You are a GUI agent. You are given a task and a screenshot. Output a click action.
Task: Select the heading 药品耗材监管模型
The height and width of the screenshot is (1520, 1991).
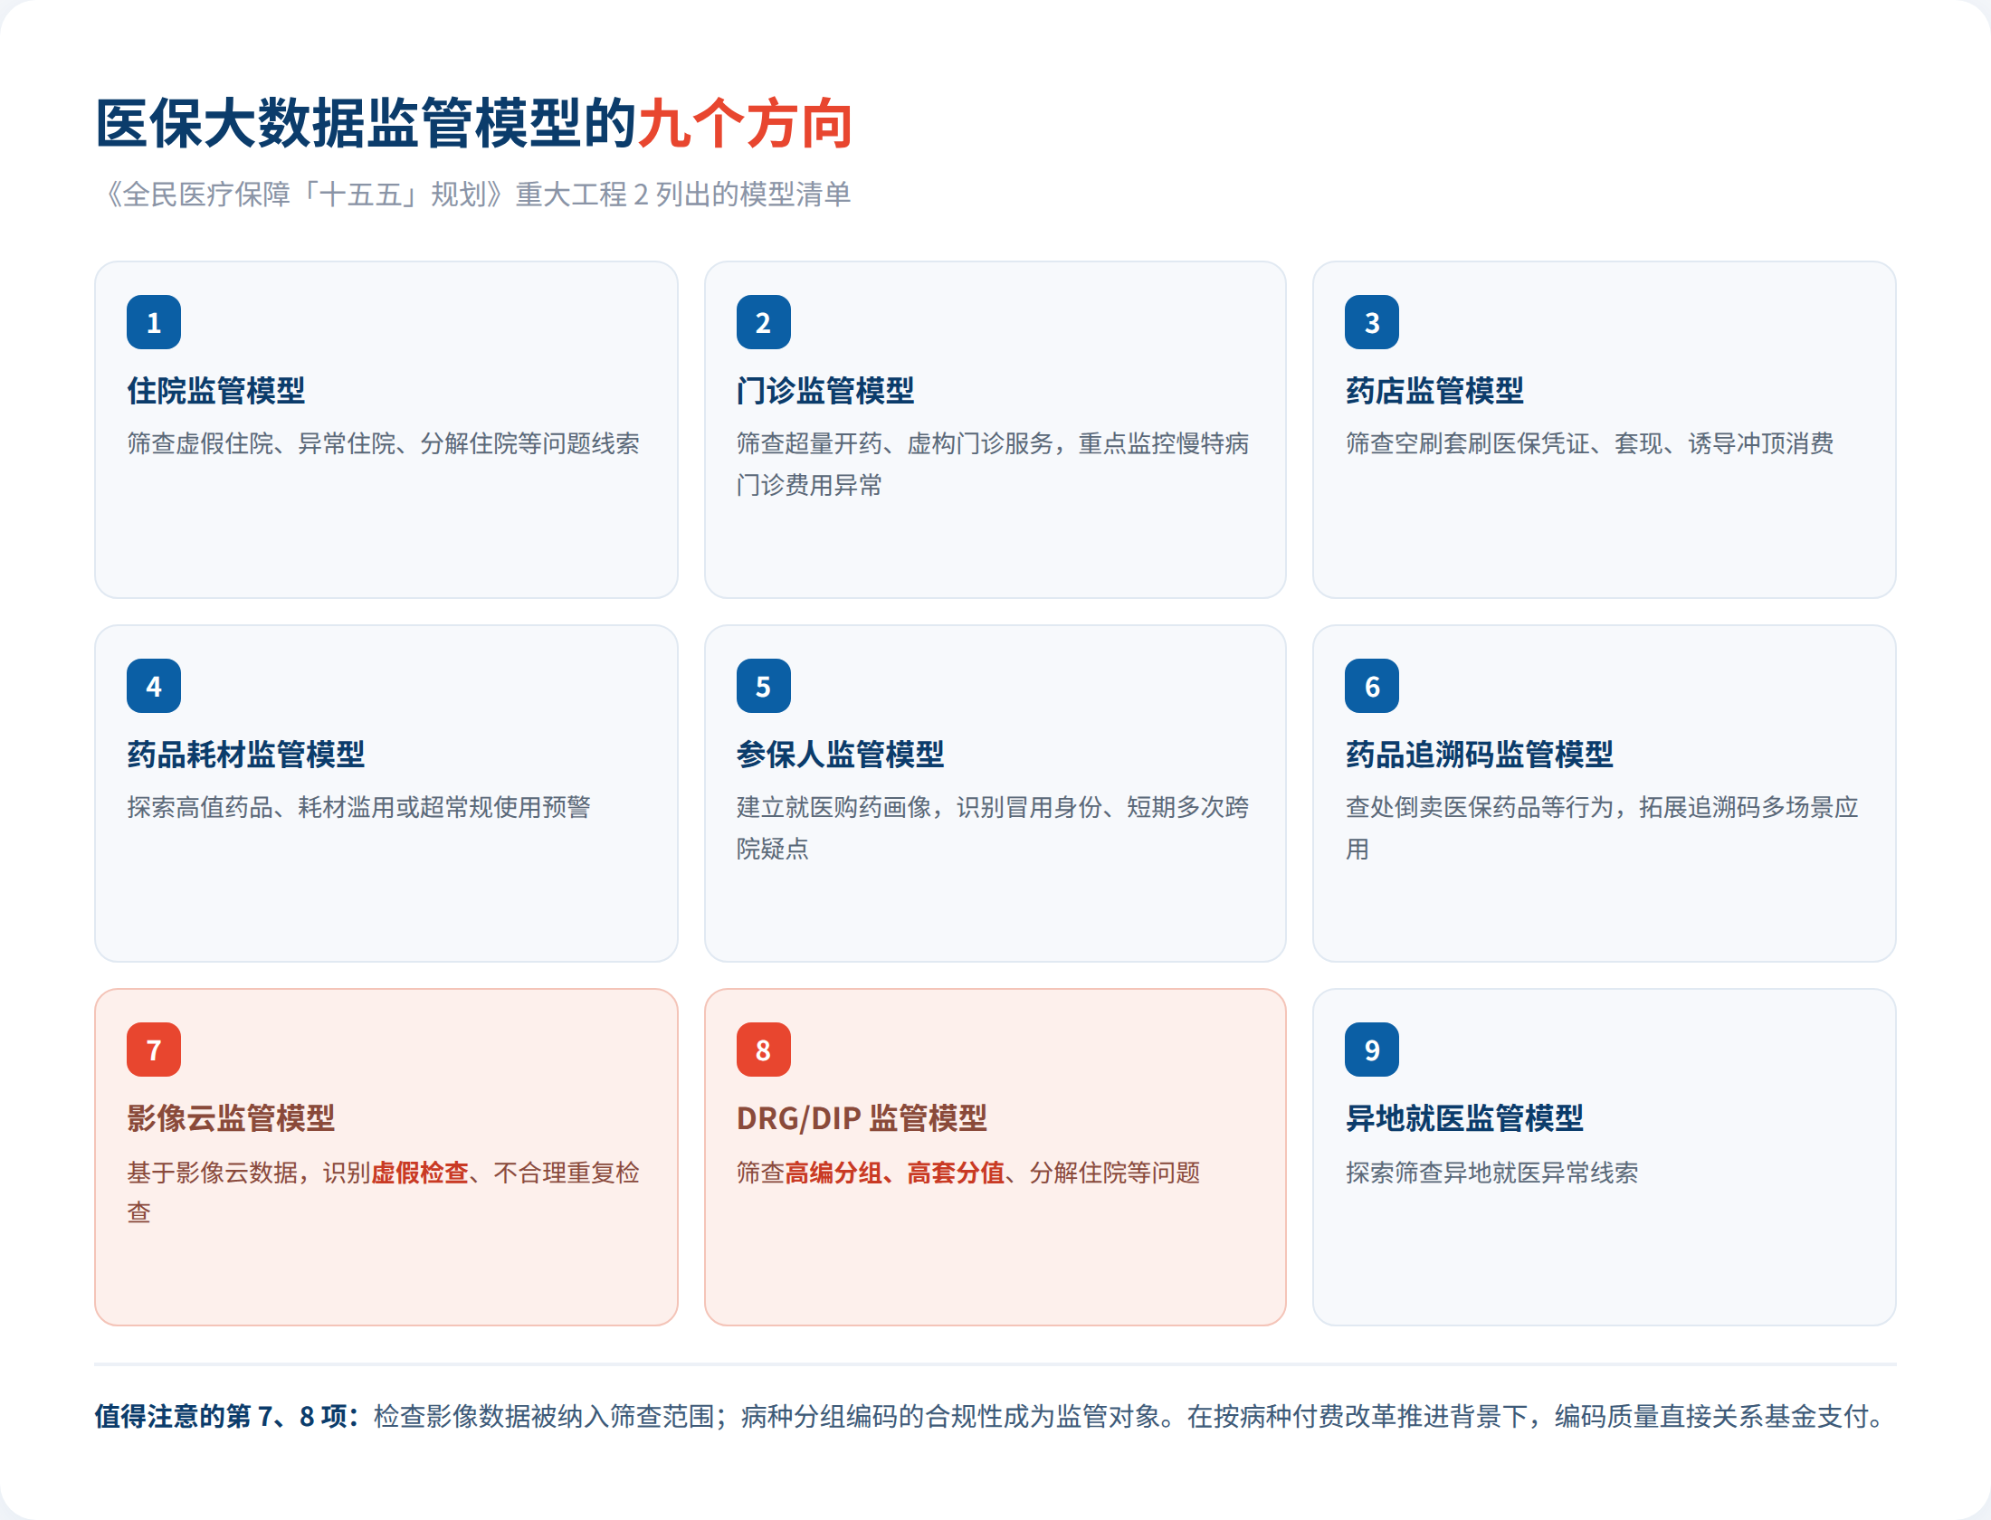pos(246,755)
